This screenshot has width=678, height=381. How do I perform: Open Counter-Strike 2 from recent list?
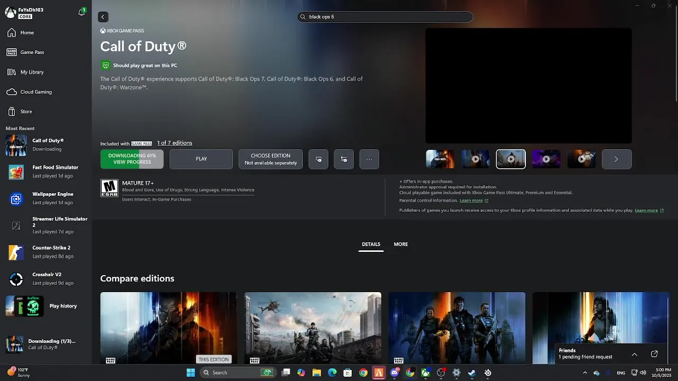[x=46, y=252]
